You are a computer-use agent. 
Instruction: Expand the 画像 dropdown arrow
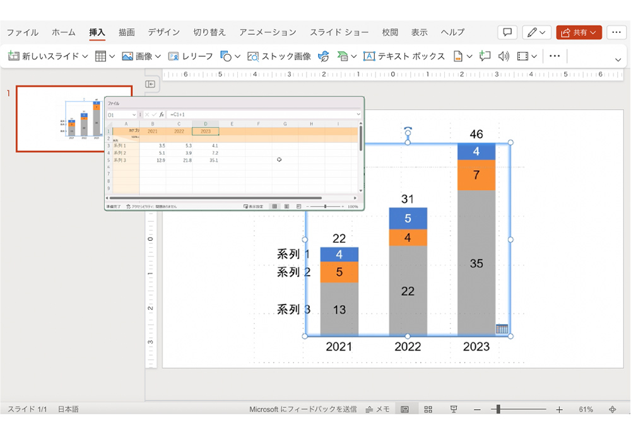click(158, 56)
